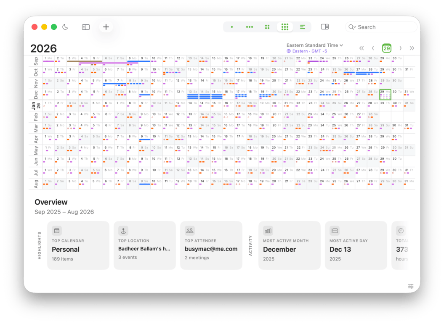Go to previous period single chevron
Image resolution: width=444 pixels, height=324 pixels.
point(373,48)
